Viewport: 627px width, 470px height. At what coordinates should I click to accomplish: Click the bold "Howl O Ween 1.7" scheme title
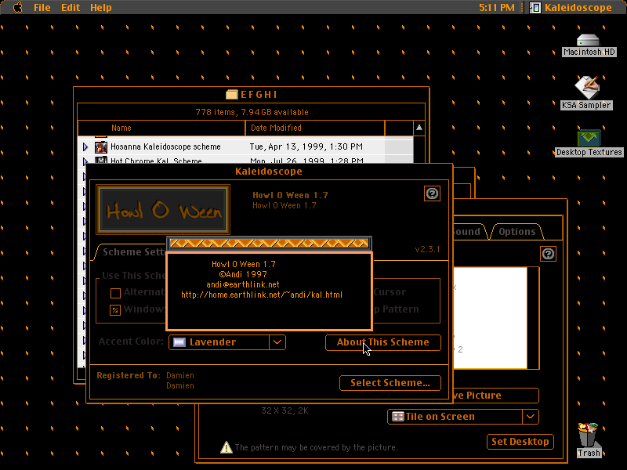coord(290,195)
